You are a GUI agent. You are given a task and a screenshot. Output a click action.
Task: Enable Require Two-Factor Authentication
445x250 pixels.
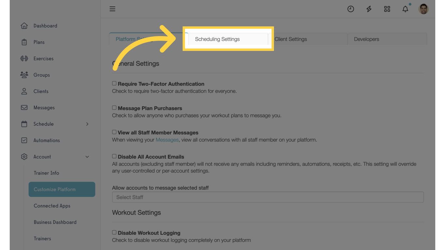coord(114,83)
